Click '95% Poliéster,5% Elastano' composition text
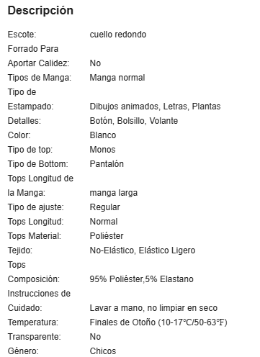This screenshot has width=260, height=357. pos(141,279)
